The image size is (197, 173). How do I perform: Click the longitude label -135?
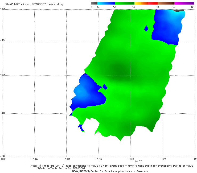point(98,159)
